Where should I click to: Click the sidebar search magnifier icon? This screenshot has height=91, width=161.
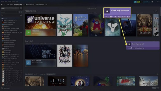2,15
